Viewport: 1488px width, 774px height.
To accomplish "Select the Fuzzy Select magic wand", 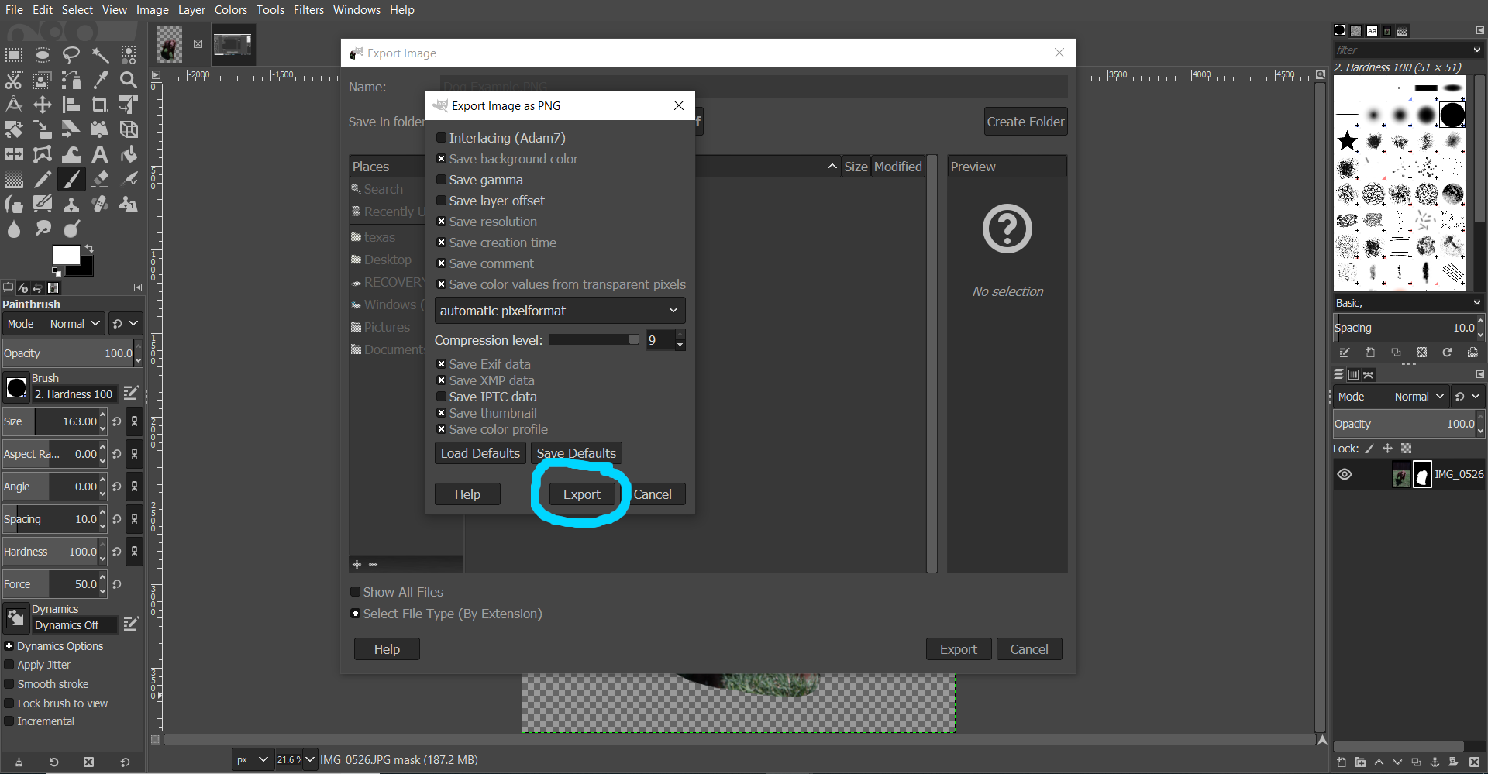I will pyautogui.click(x=100, y=55).
